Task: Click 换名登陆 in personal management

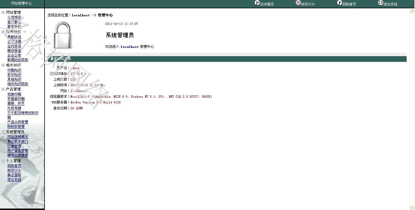Action: [14, 175]
